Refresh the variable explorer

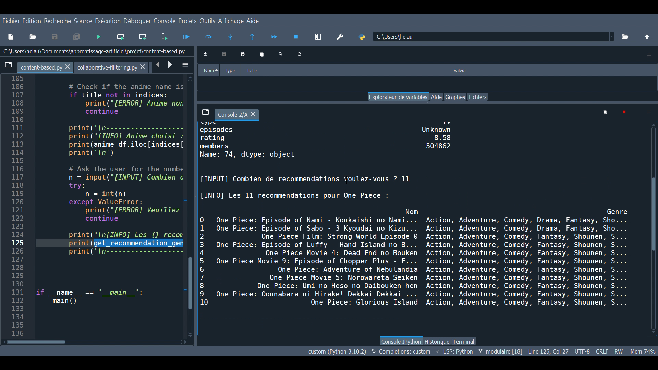click(300, 54)
